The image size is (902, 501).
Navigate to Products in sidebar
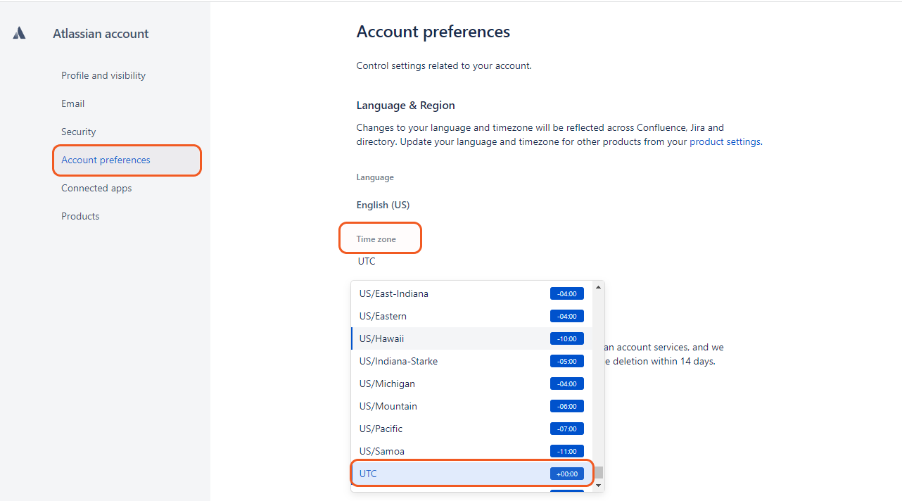pyautogui.click(x=80, y=216)
